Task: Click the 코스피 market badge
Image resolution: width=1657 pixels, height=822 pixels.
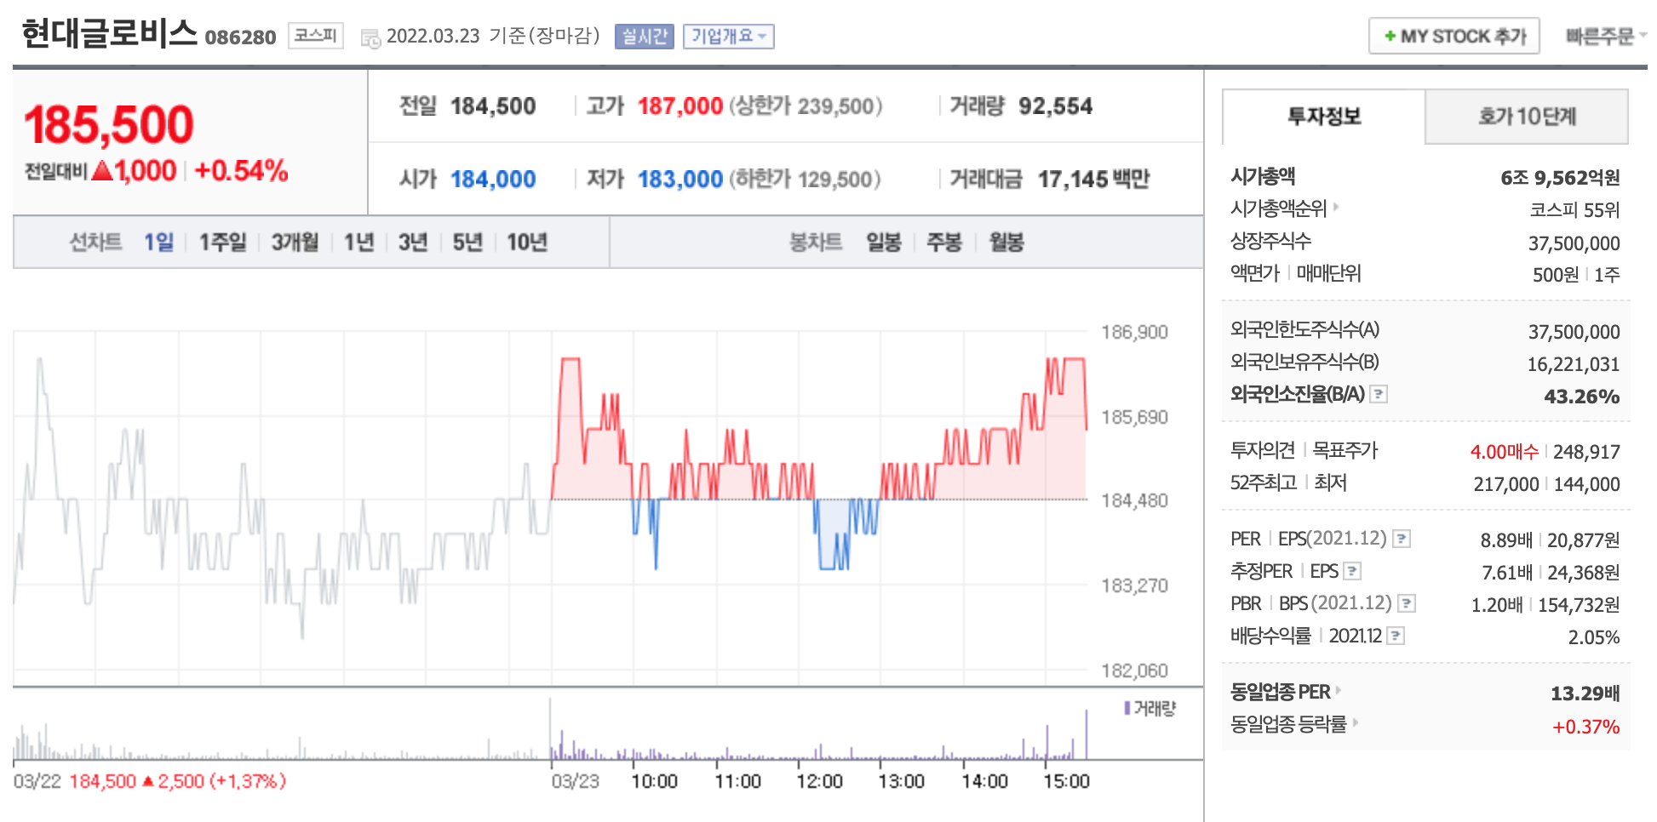Action: [315, 36]
